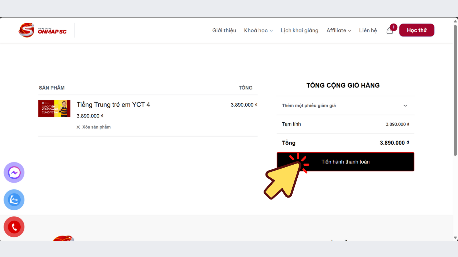Click the Onmap SG logo
The height and width of the screenshot is (257, 458).
[x=43, y=30]
